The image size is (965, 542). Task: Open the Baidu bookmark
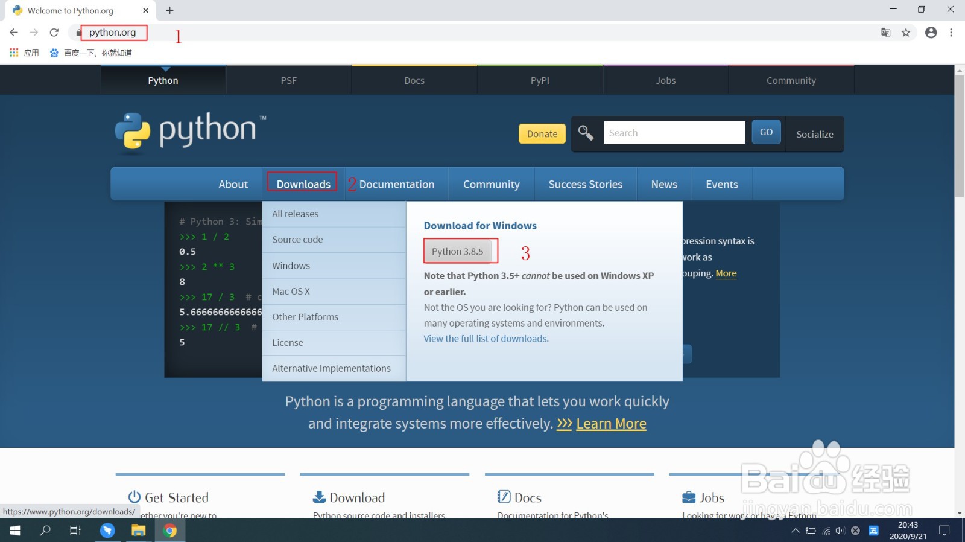tap(90, 53)
